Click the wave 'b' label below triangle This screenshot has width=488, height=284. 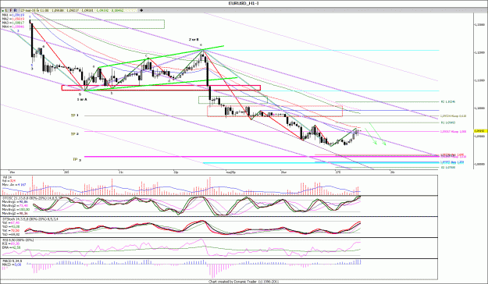[x=112, y=93]
